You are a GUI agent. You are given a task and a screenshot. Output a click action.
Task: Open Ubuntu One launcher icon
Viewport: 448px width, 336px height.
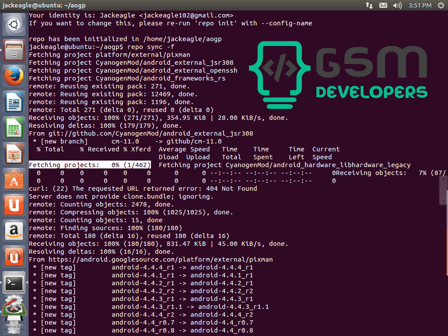(x=14, y=205)
